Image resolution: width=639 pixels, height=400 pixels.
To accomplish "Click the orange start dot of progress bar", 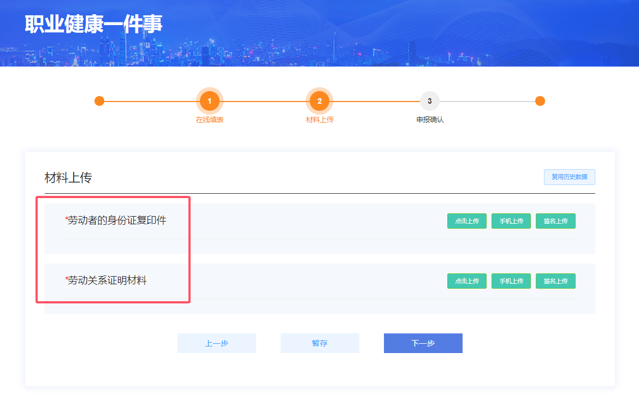I will [99, 101].
